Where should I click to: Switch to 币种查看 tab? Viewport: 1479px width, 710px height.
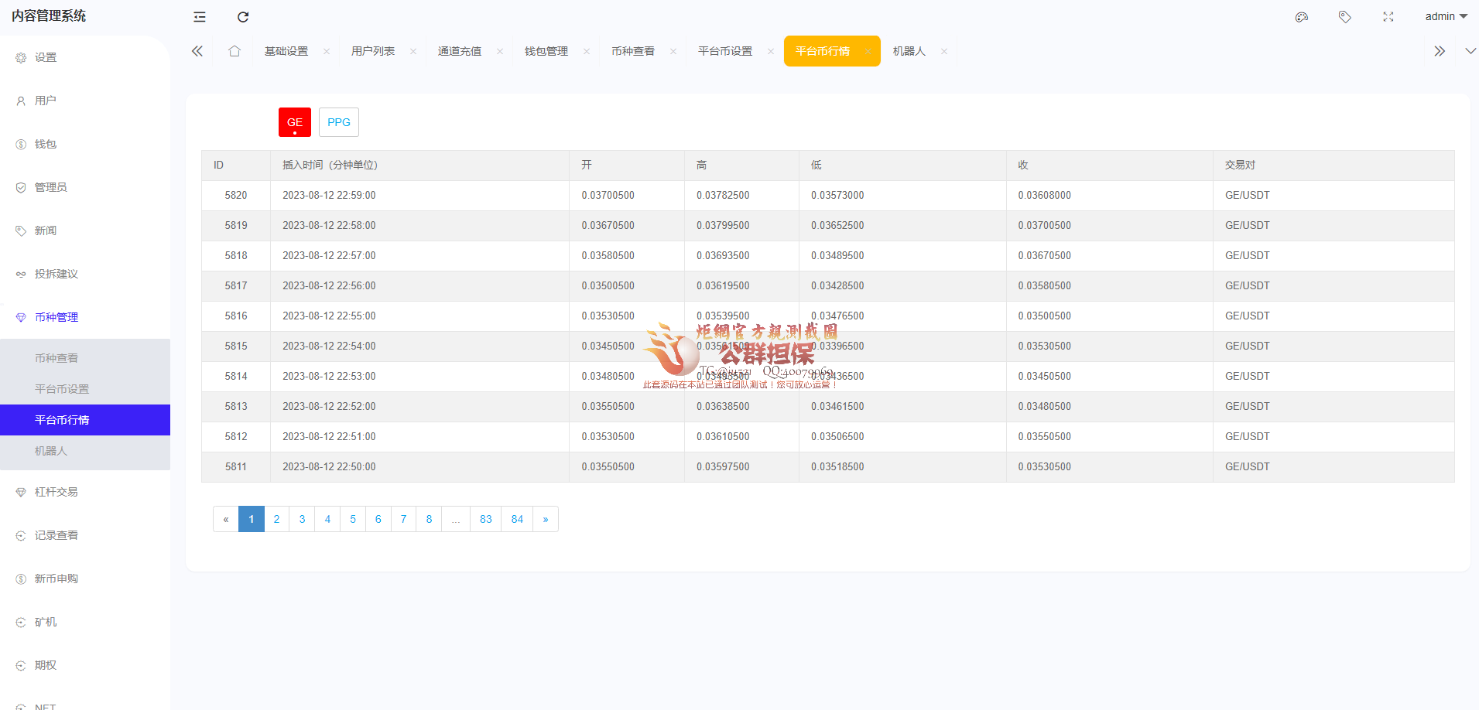pos(633,51)
